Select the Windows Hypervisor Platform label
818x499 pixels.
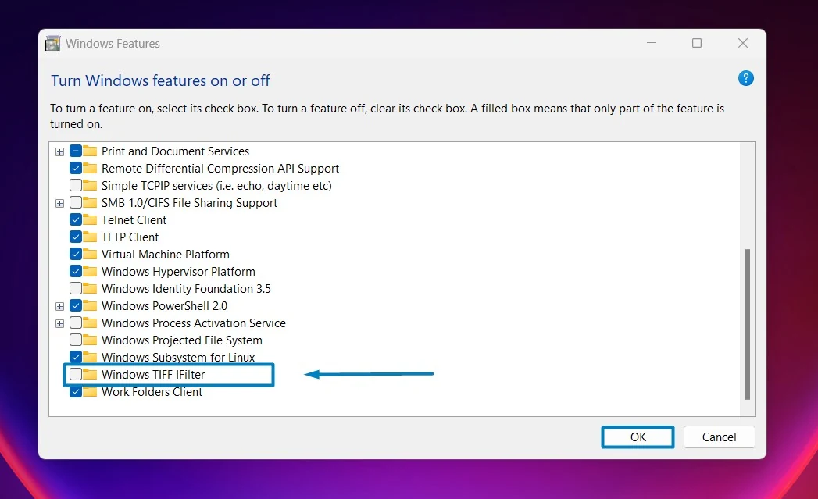[x=178, y=271]
